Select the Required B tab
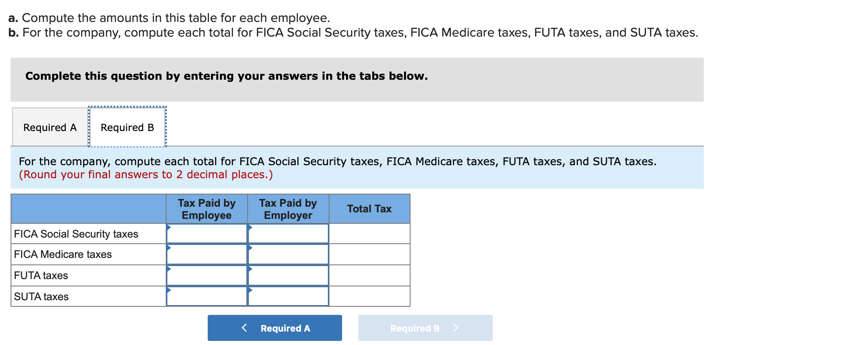The image size is (852, 345). (x=127, y=127)
